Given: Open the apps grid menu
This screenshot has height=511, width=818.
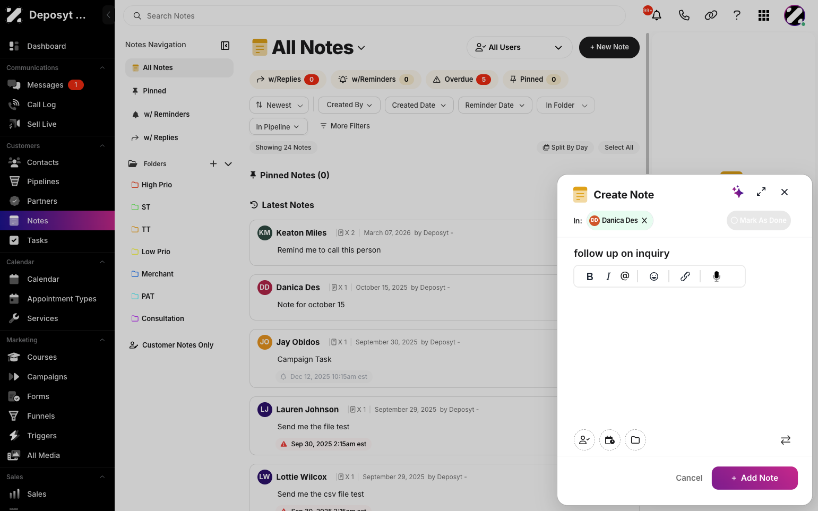Looking at the screenshot, I should [x=764, y=15].
